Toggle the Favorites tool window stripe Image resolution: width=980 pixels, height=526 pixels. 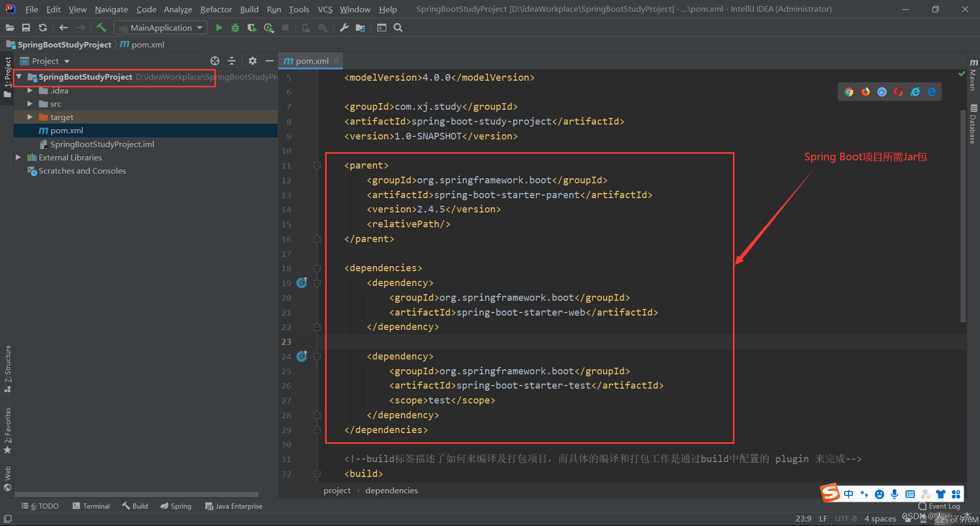point(7,430)
